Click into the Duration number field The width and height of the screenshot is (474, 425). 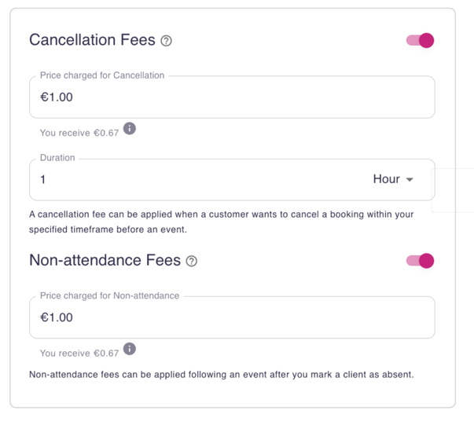tap(197, 179)
